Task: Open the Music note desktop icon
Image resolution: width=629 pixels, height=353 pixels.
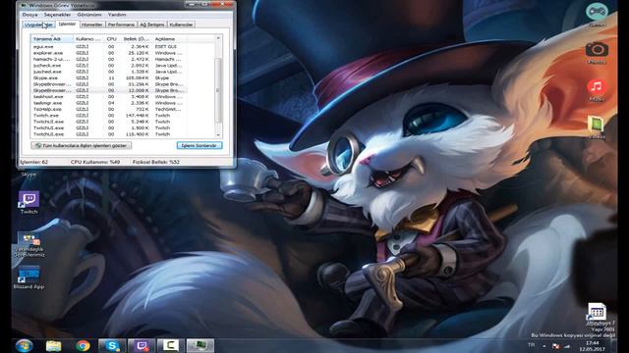Action: (x=597, y=89)
